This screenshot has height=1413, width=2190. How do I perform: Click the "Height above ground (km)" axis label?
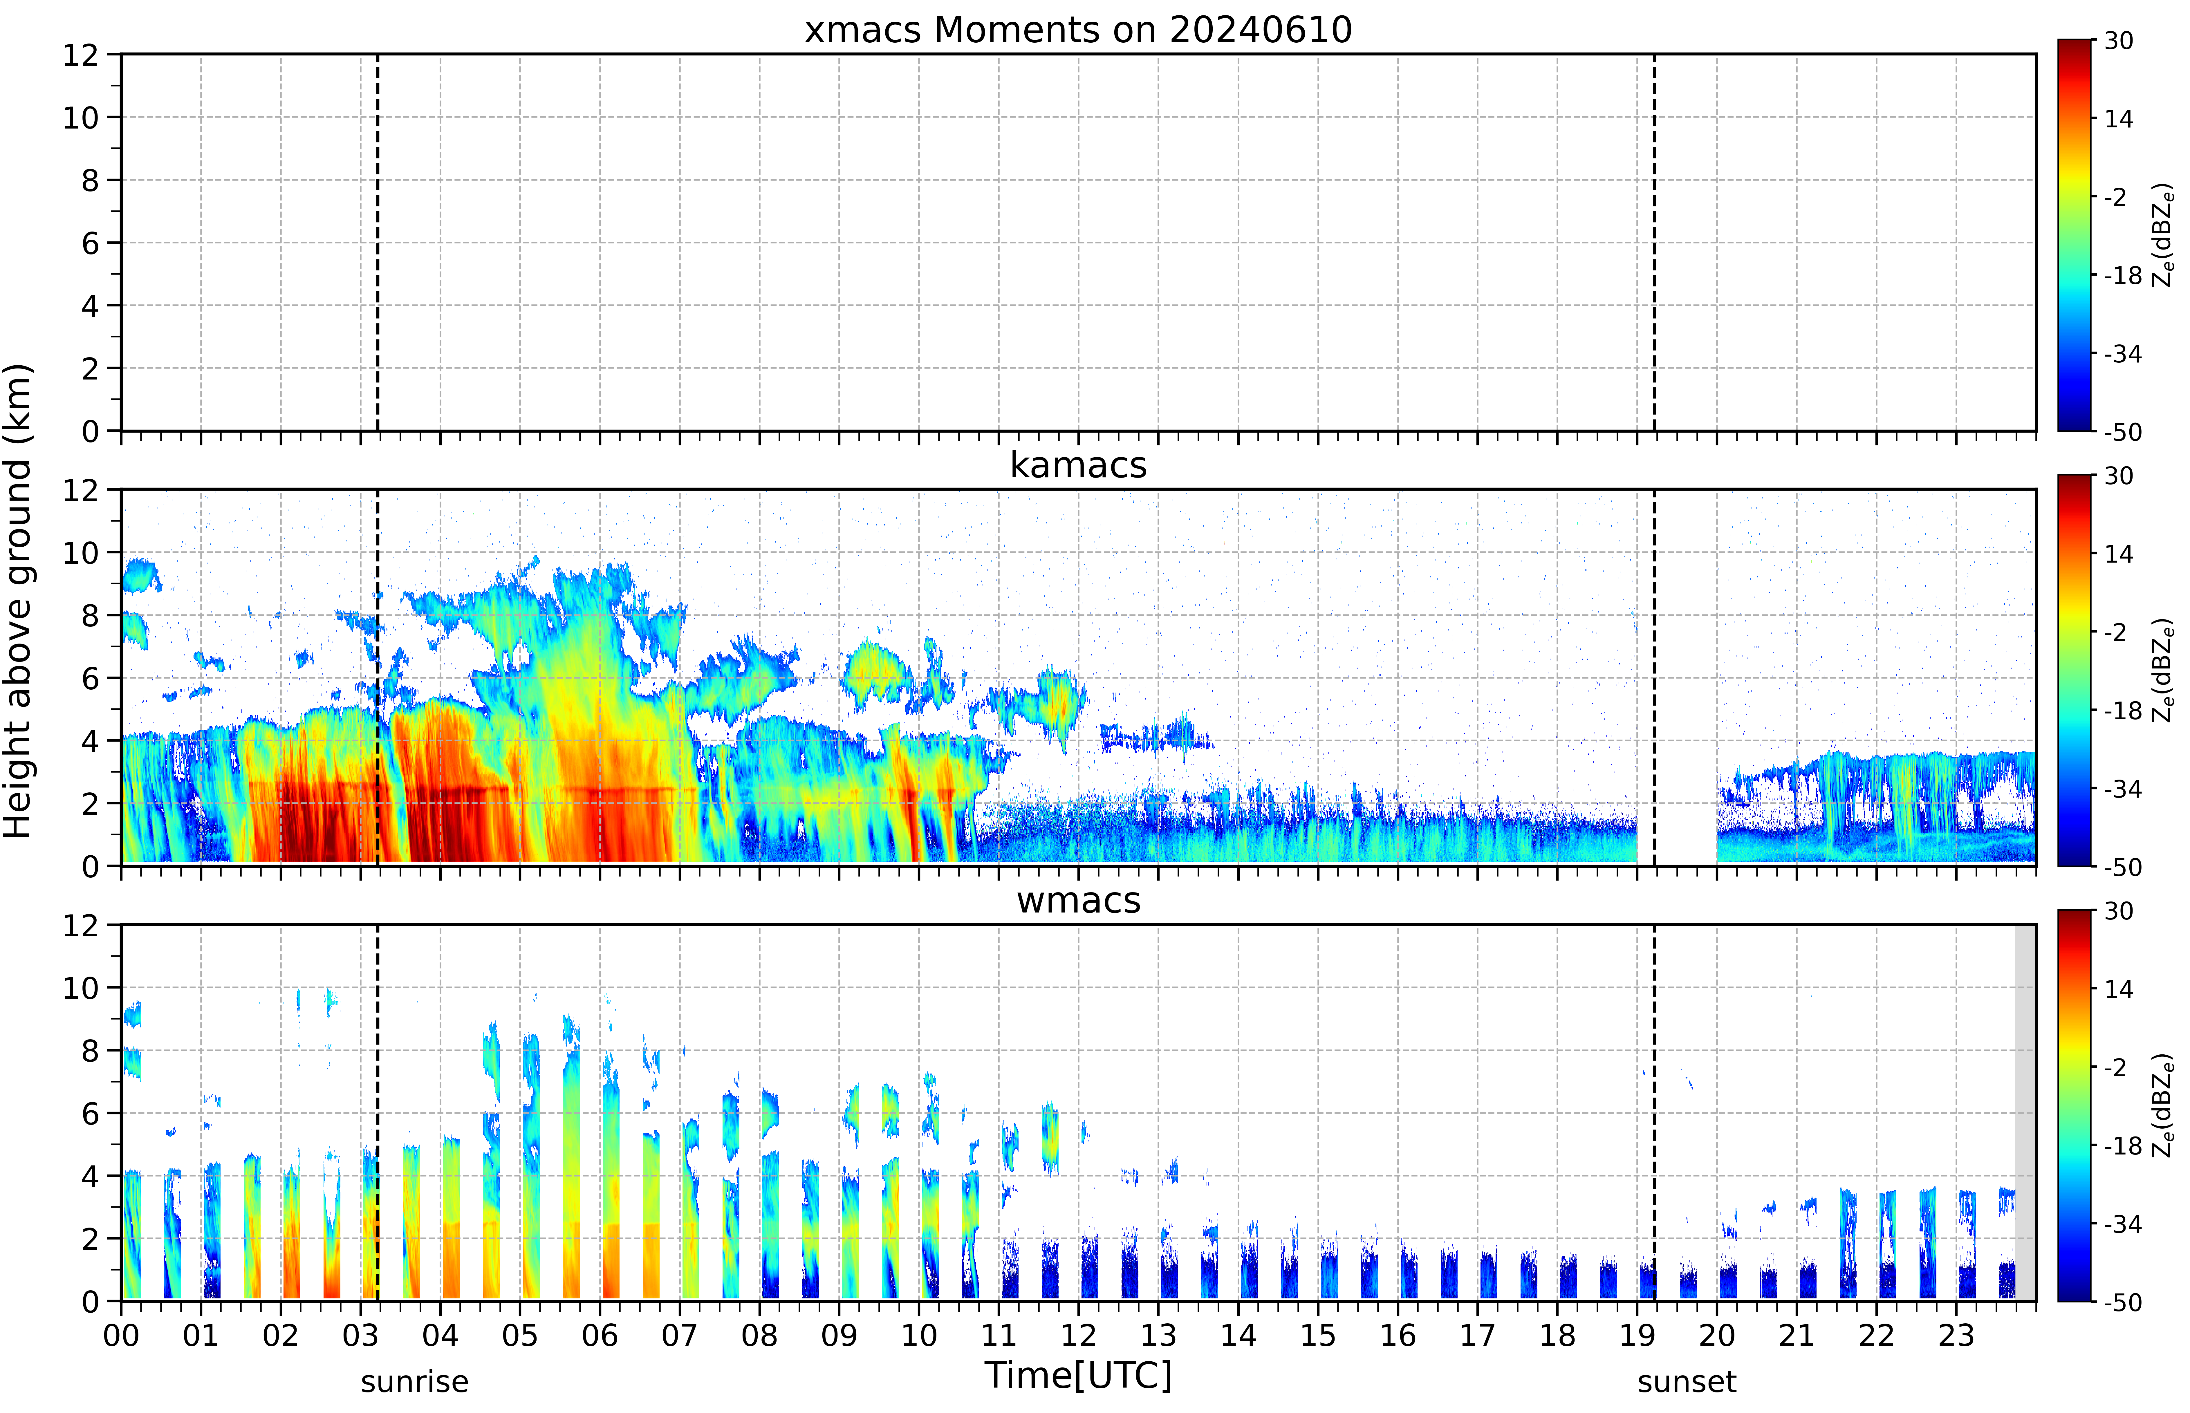pyautogui.click(x=18, y=601)
